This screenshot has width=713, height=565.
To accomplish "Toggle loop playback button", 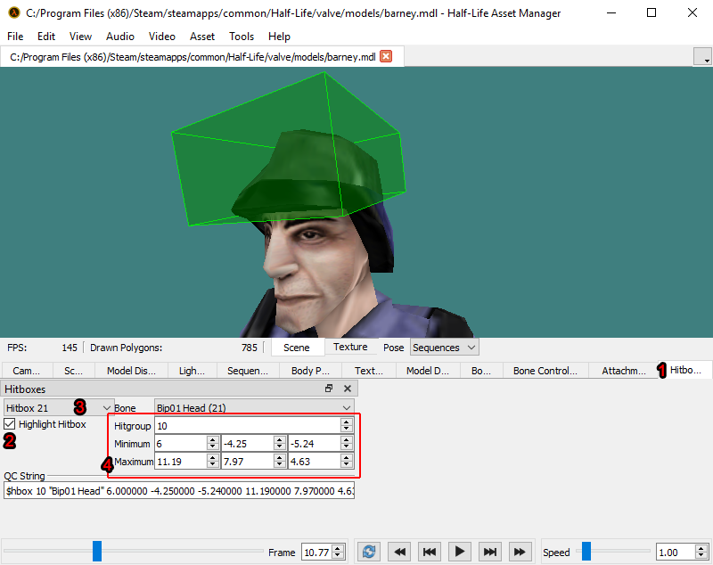I will coord(369,552).
